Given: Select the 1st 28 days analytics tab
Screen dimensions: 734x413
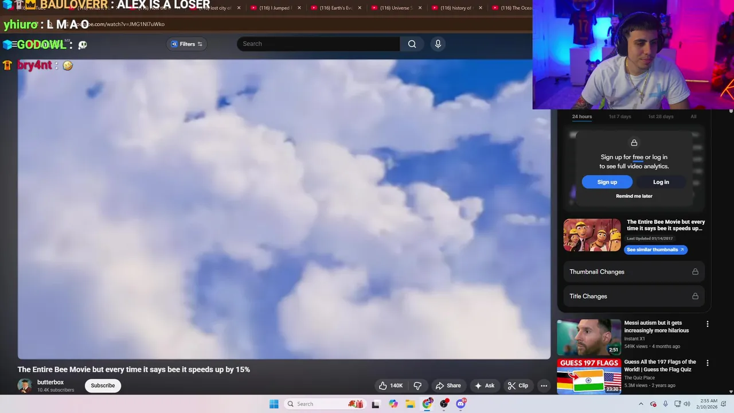Looking at the screenshot, I should tap(661, 116).
